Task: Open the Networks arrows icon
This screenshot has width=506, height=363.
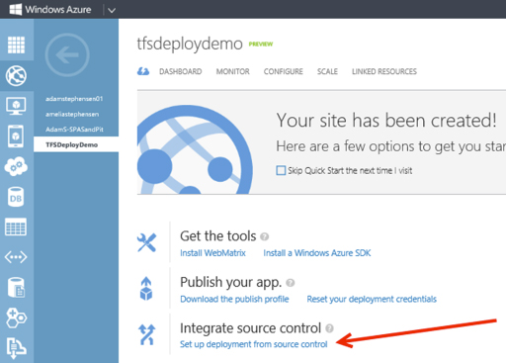Action: tap(16, 257)
